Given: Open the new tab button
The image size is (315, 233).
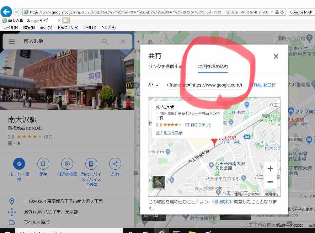Looking at the screenshot, I should (x=66, y=20).
